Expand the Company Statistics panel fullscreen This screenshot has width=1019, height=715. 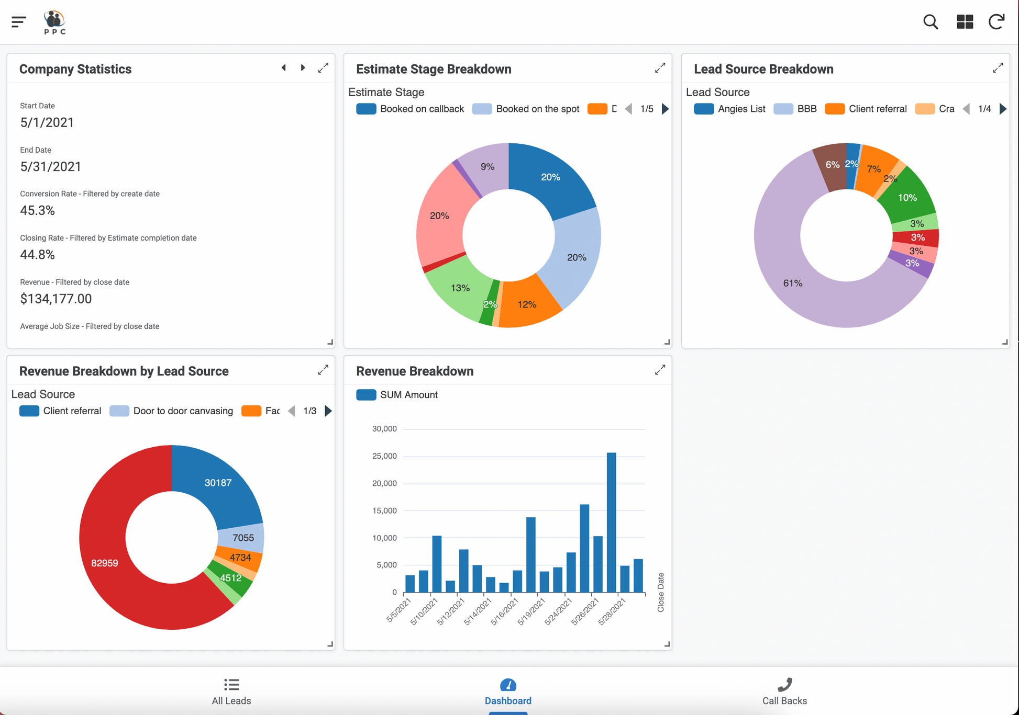(x=323, y=68)
